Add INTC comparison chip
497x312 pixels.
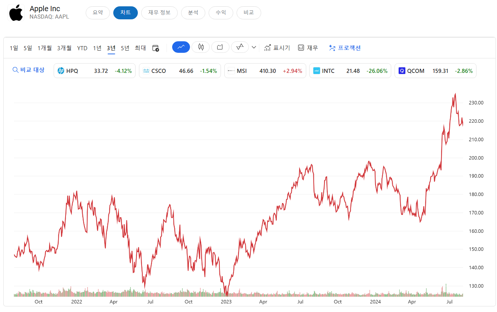coord(350,71)
